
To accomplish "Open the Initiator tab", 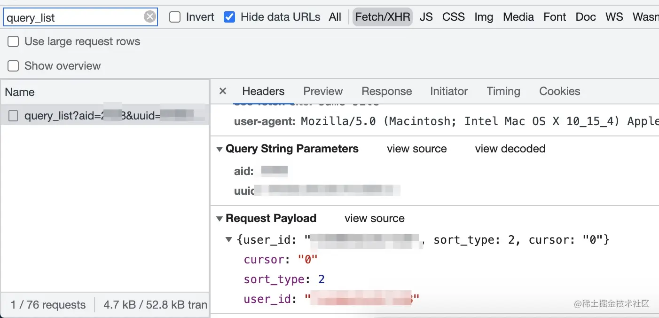I will [449, 91].
